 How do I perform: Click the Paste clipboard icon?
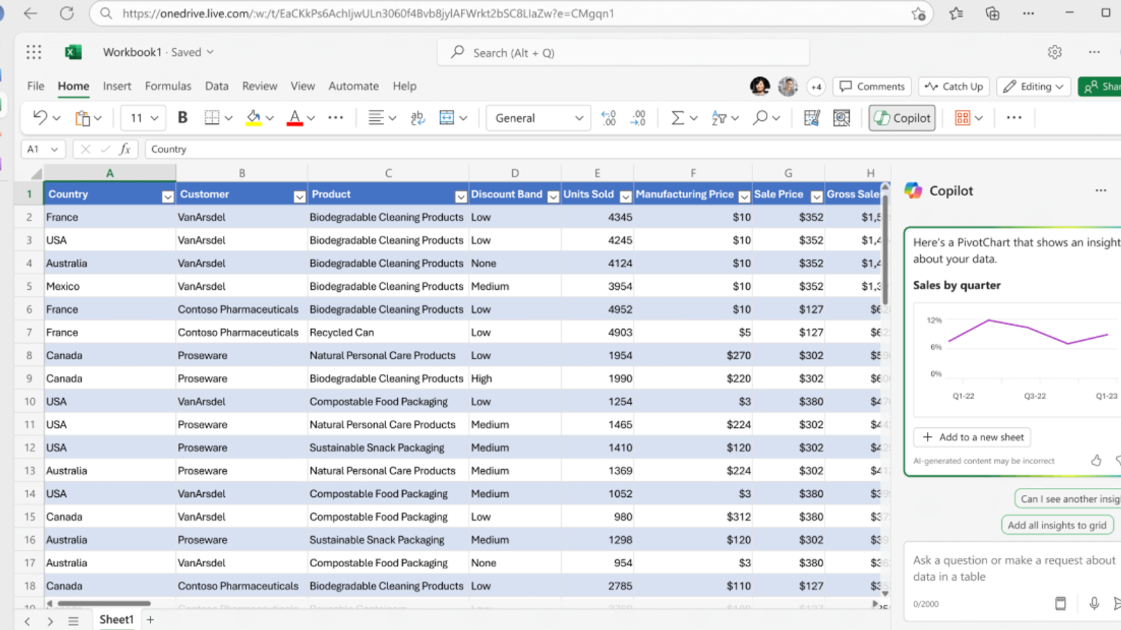[x=83, y=118]
